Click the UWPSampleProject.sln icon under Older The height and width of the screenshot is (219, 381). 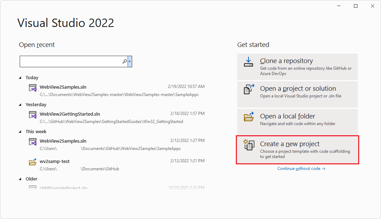pos(32,187)
